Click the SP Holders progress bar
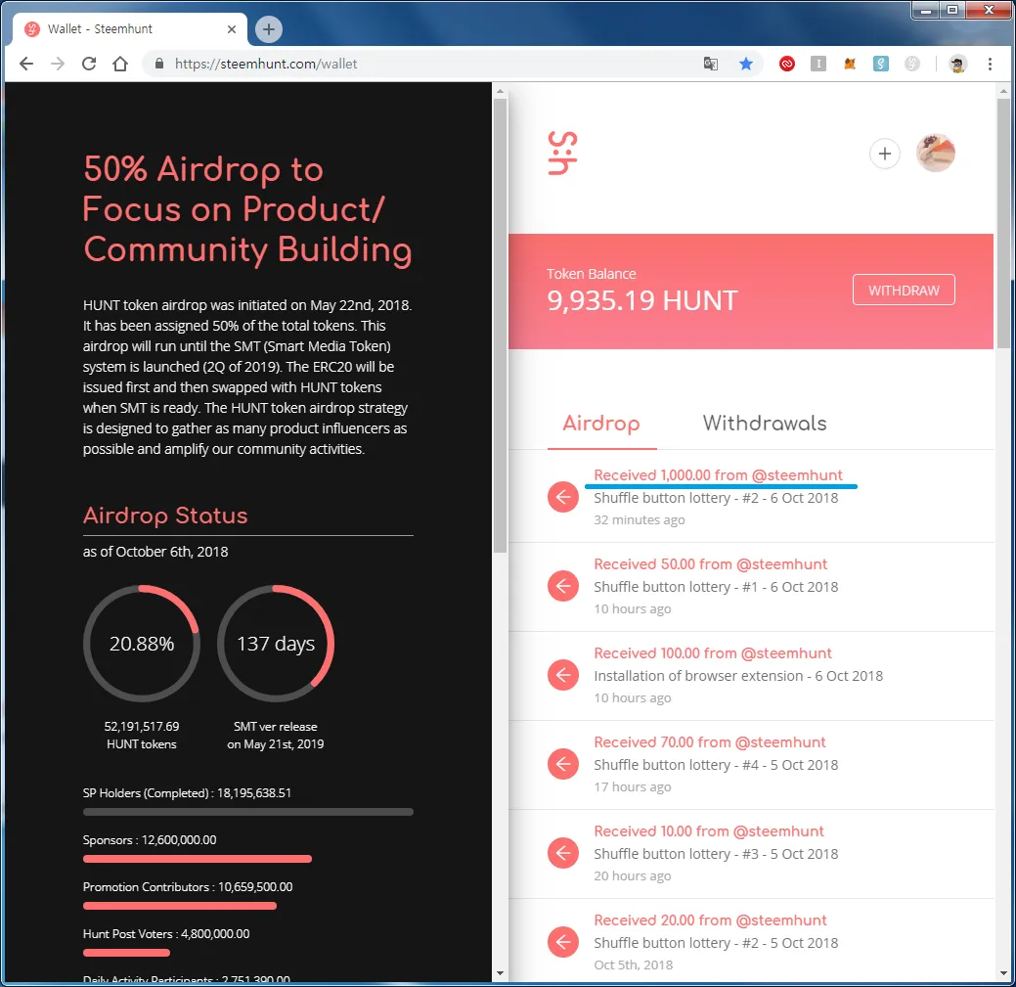The image size is (1016, 987). [x=248, y=812]
